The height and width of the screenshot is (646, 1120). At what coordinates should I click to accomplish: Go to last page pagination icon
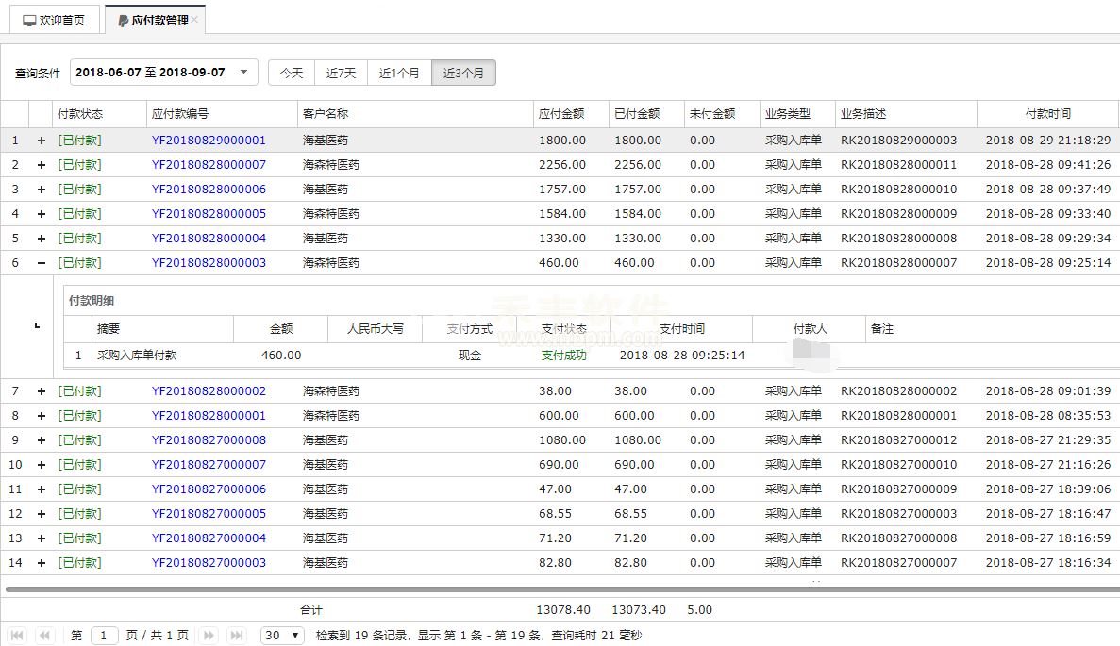click(x=237, y=636)
